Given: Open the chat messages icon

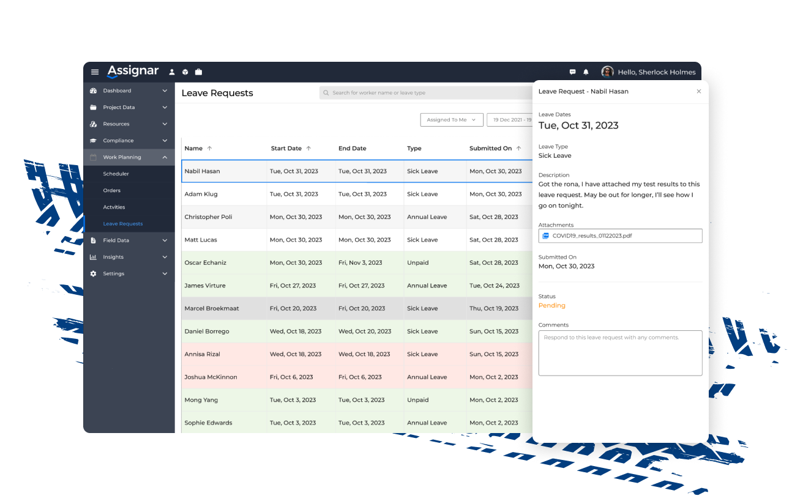Looking at the screenshot, I should click(572, 72).
